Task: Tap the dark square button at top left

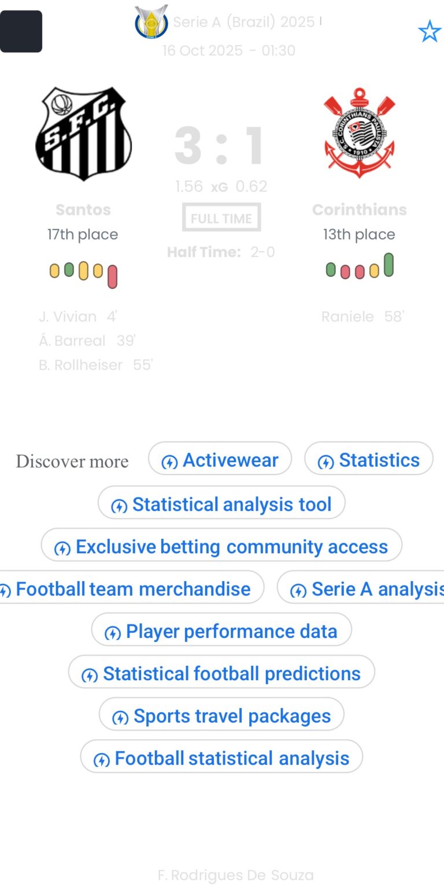Action: (21, 31)
